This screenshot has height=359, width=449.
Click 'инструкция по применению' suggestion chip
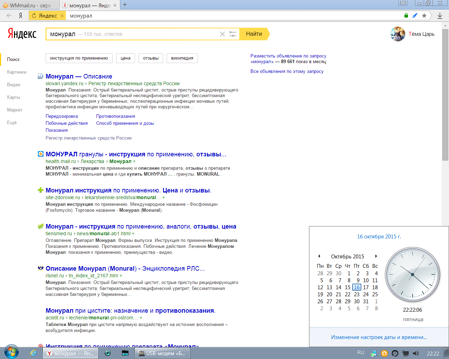tap(79, 58)
